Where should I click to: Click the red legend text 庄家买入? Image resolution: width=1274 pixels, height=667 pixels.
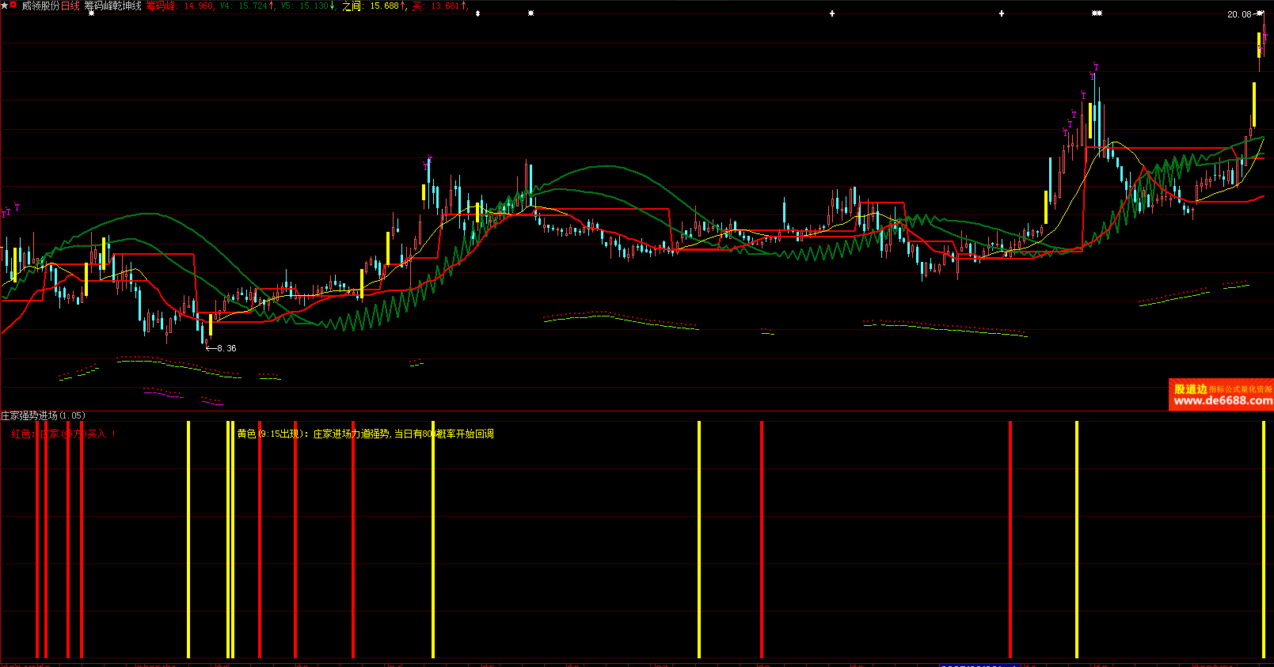click(x=62, y=434)
